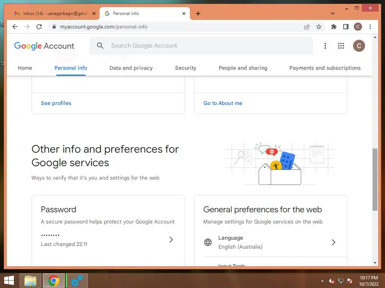Open People and sharing section
Screen dimensions: 385x288
click(243, 68)
